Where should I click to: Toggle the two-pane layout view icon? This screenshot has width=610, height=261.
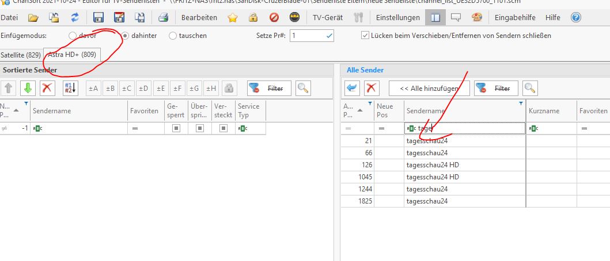coord(435,17)
